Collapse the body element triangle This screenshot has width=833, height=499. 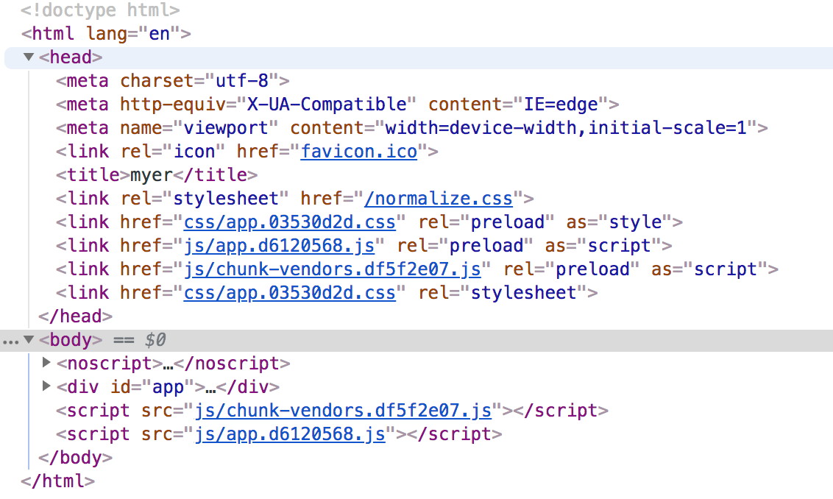point(29,339)
